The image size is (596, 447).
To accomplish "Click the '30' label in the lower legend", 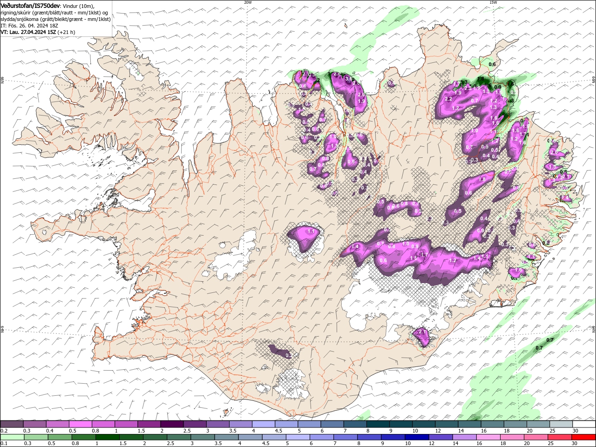I will 575,444.
